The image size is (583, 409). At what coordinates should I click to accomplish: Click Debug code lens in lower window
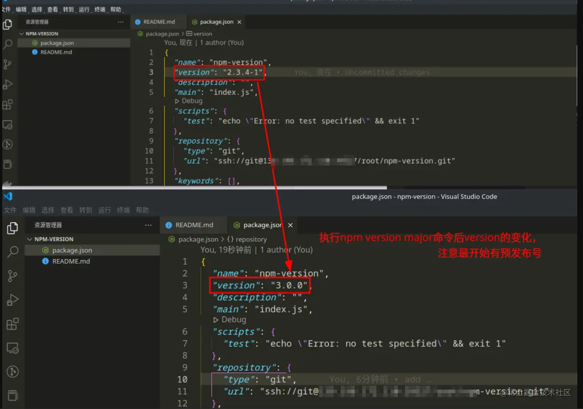pos(230,319)
